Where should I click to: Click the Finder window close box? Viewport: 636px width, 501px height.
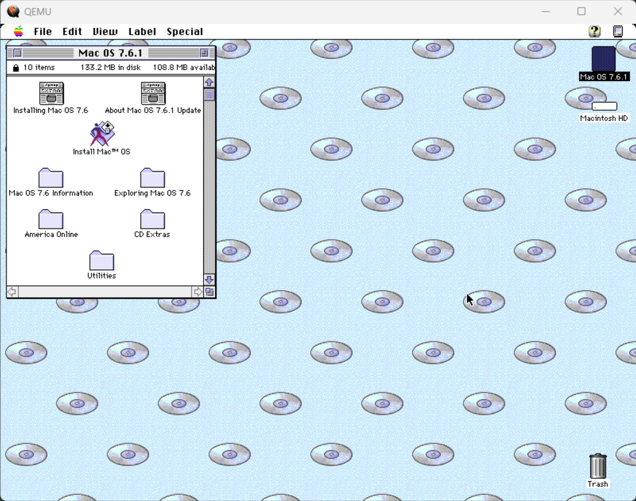point(17,53)
